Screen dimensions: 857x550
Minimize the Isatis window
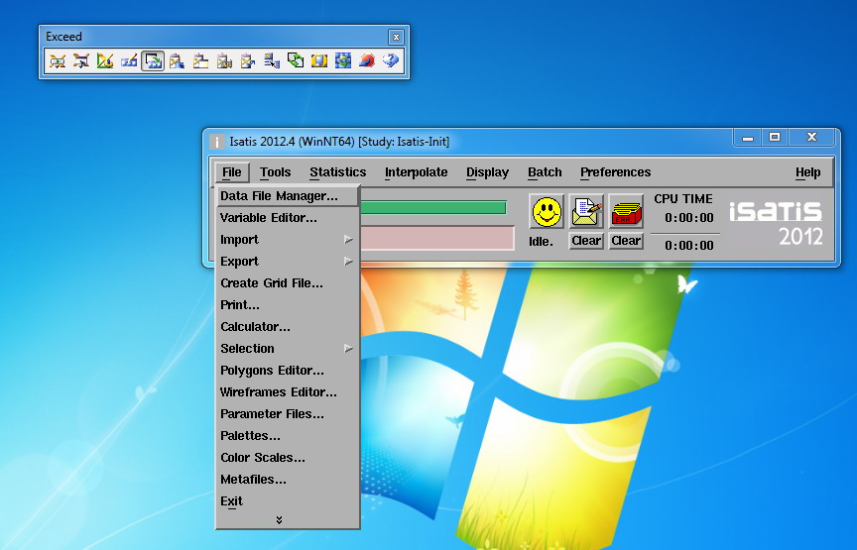click(x=748, y=138)
